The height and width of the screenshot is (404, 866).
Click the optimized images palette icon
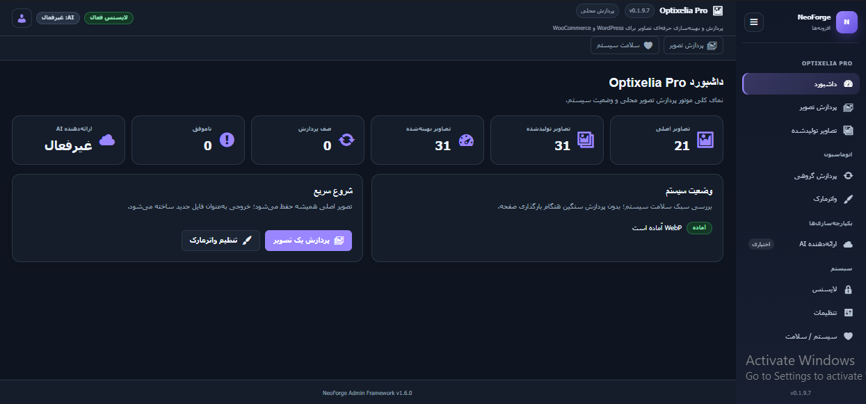[x=466, y=140]
